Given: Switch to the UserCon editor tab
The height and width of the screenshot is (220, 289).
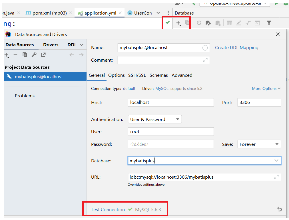Looking at the screenshot, I should click(x=140, y=13).
